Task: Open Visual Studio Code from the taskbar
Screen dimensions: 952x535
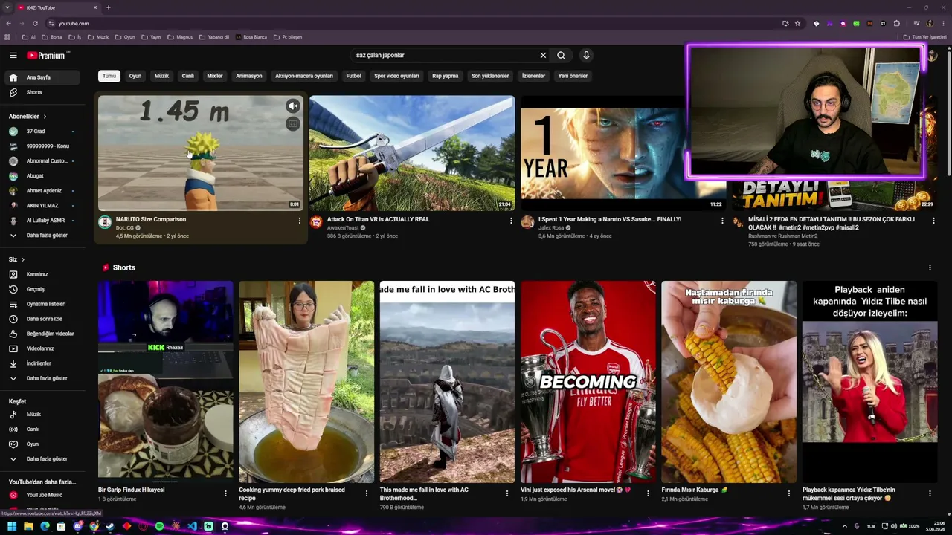Action: click(192, 526)
